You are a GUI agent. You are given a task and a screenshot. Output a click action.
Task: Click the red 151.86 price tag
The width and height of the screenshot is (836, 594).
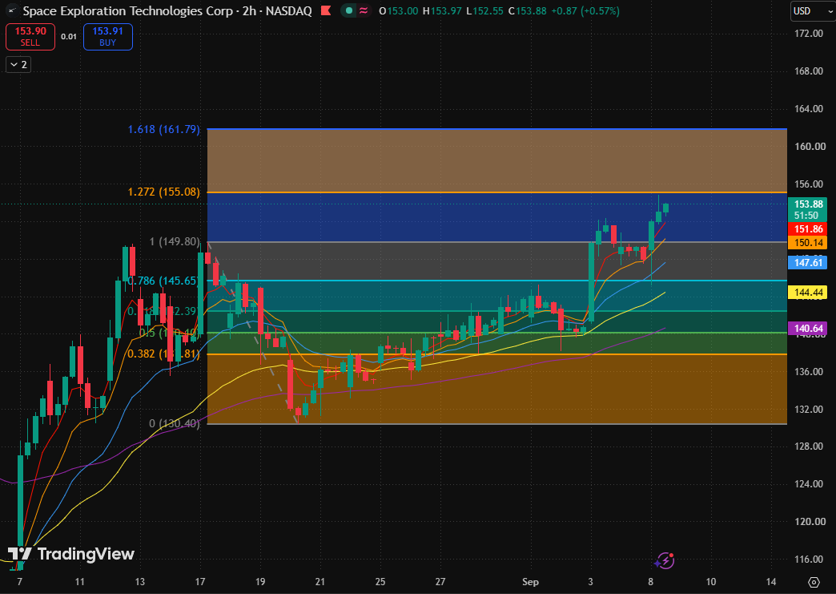click(808, 229)
